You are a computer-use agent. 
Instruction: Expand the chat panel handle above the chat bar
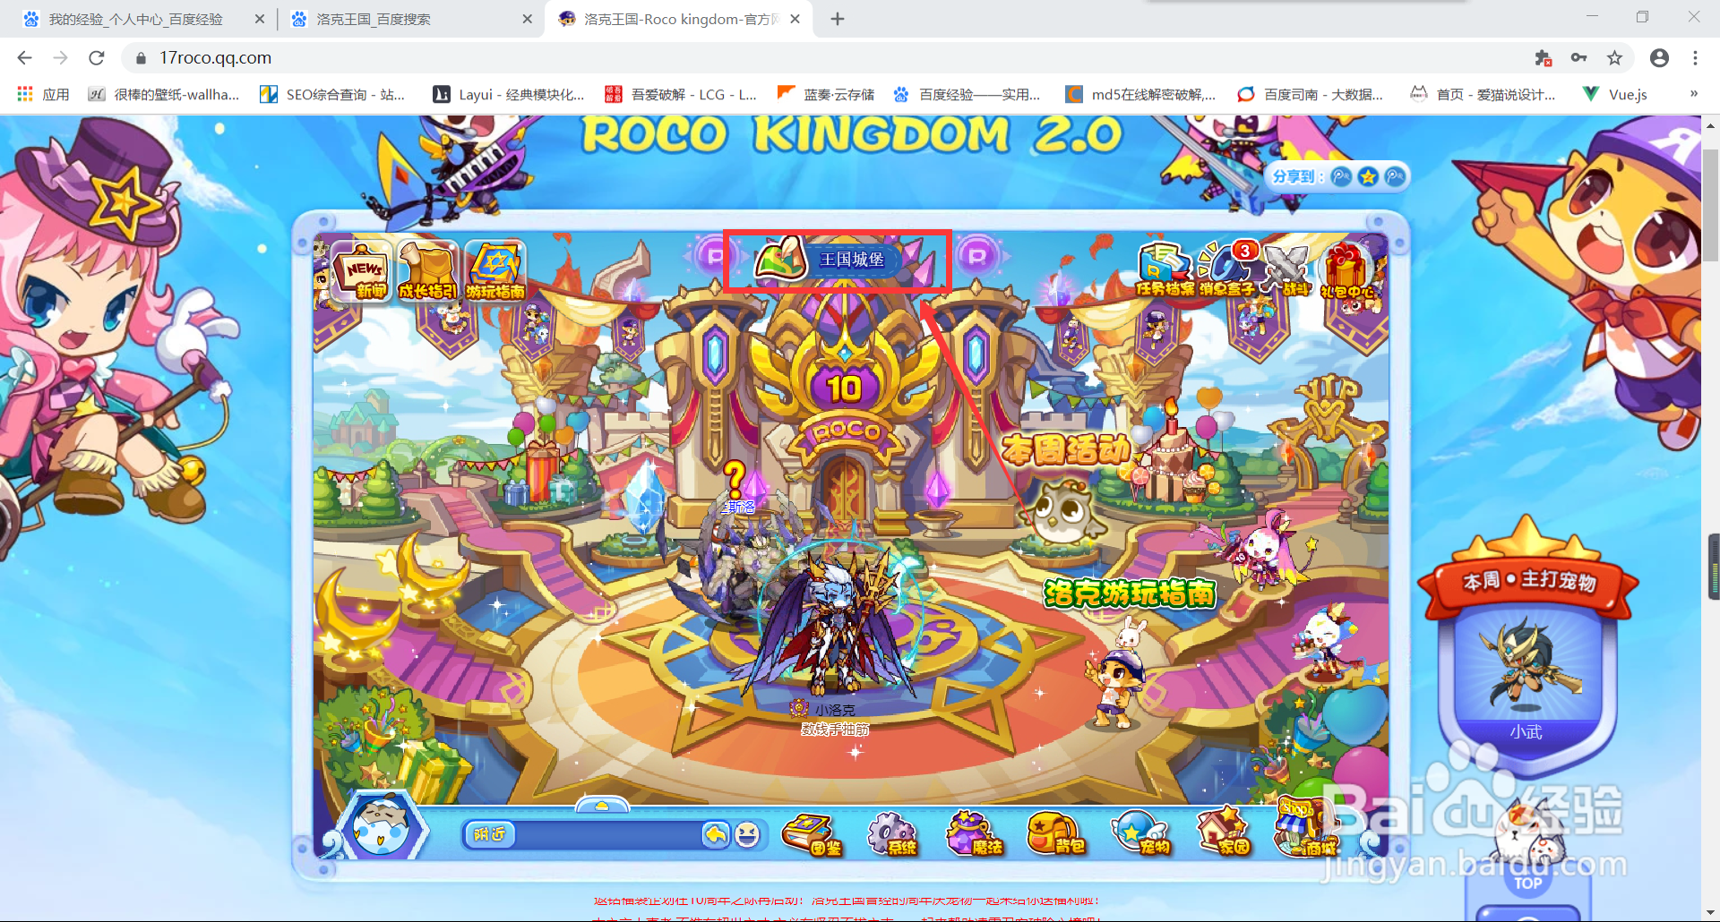[602, 805]
